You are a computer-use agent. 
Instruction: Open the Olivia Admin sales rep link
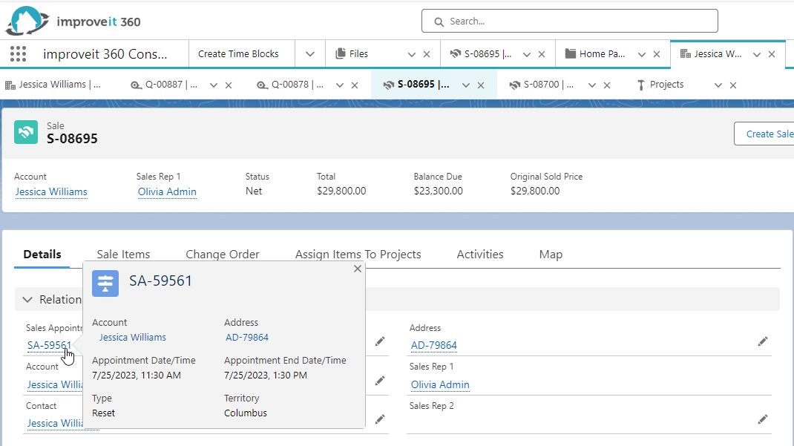pos(166,191)
